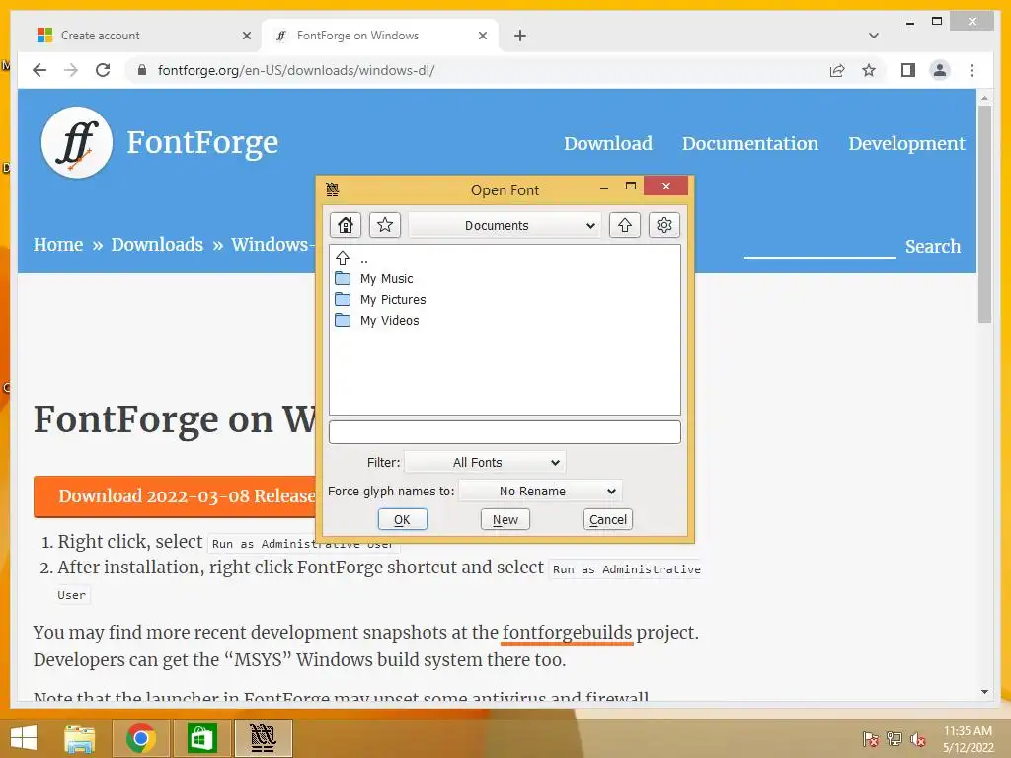The height and width of the screenshot is (758, 1011).
Task: Open the Download nav menu
Action: tap(608, 143)
